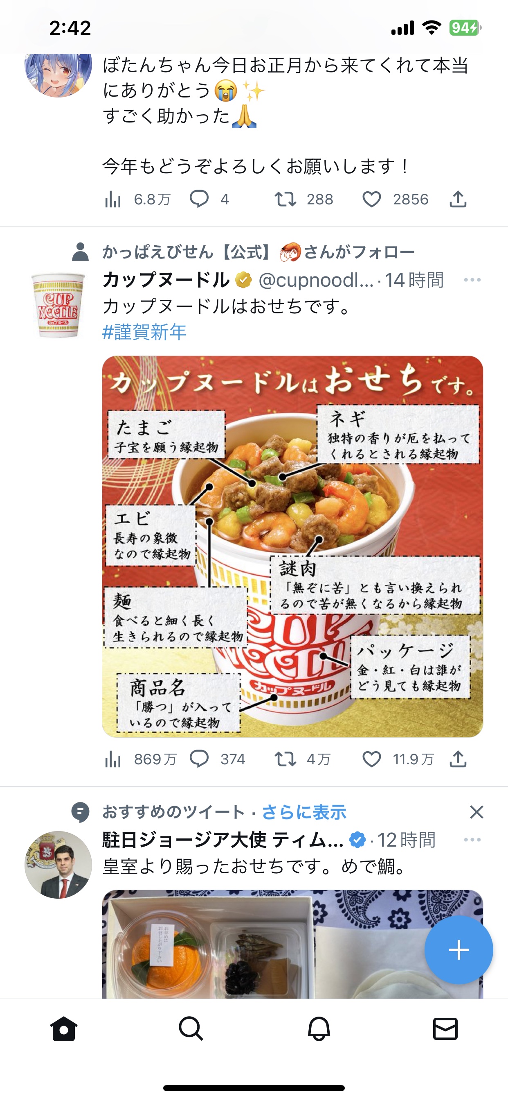Share the Cup Noodle tweet

[458, 759]
